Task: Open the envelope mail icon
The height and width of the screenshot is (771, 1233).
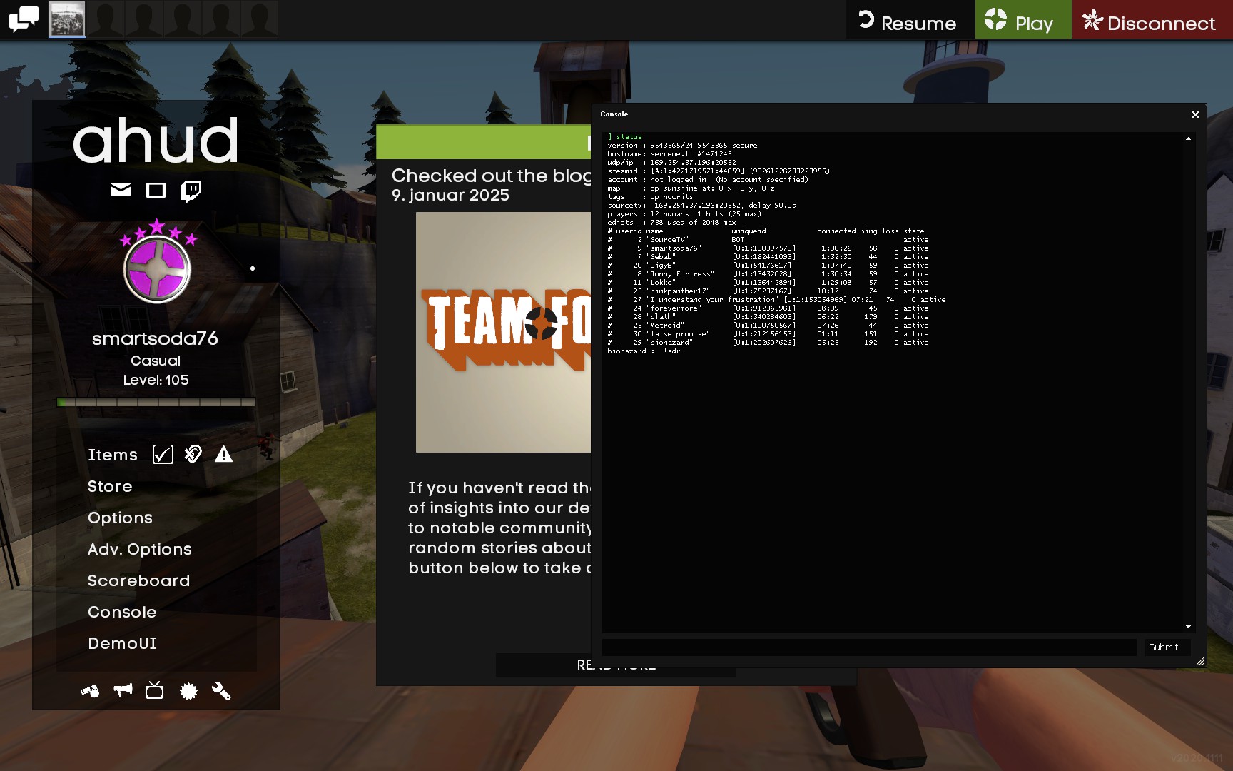Action: tap(121, 189)
